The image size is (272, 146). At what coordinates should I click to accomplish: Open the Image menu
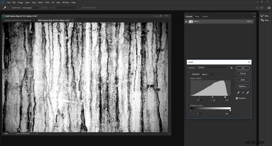click(x=20, y=2)
